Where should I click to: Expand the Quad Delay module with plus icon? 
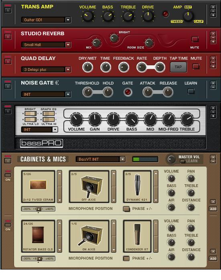pos(213,66)
